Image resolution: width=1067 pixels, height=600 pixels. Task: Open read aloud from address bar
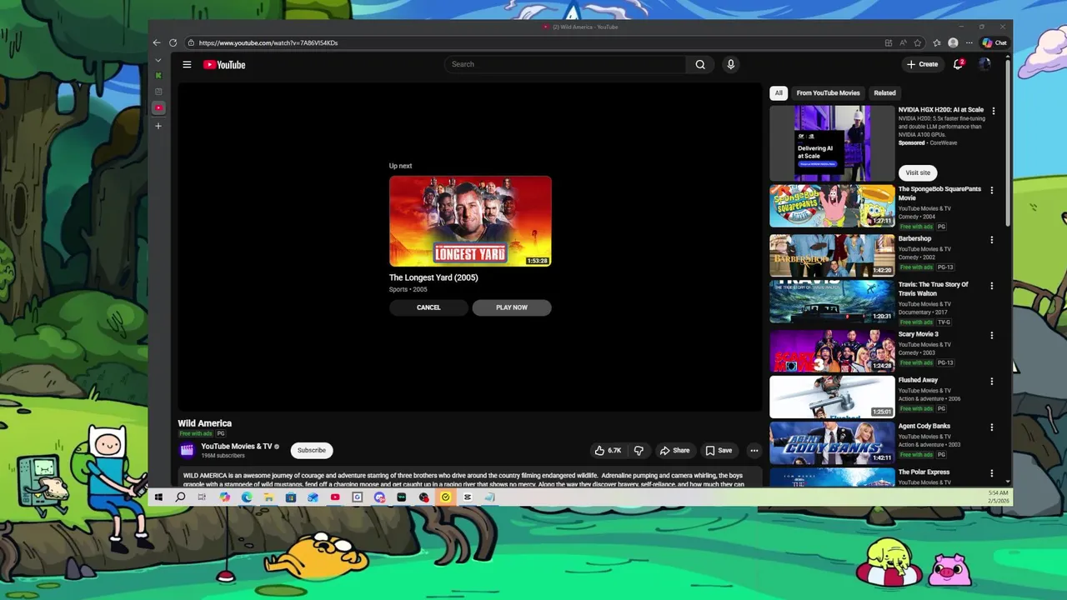coord(904,42)
